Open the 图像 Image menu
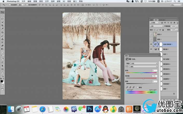Screen dimensions: 183x114 tap(35, 1)
